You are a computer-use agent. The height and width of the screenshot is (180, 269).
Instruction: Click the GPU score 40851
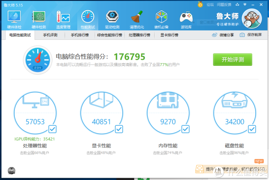pos(101,122)
